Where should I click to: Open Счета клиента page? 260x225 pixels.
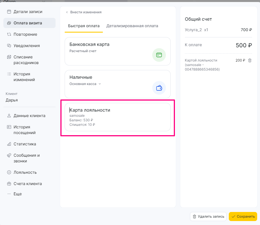tap(28, 184)
